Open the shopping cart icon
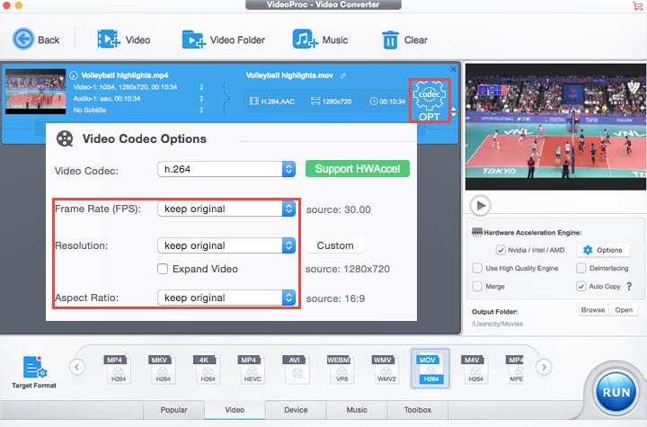The width and height of the screenshot is (647, 427). [x=637, y=5]
